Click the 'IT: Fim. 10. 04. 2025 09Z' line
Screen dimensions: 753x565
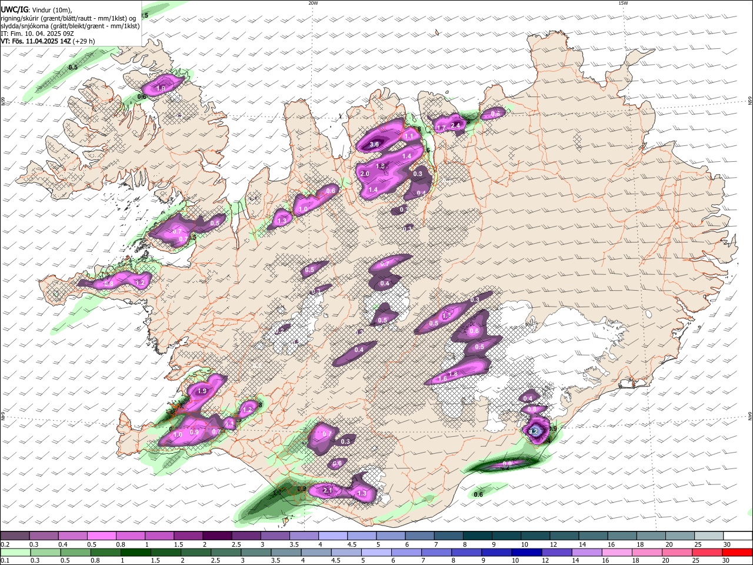(x=37, y=34)
